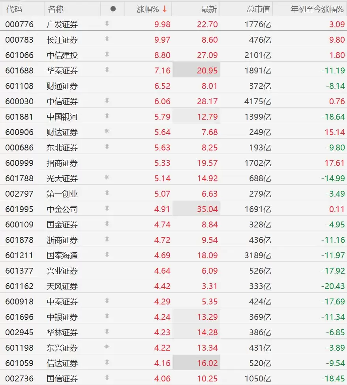Image resolution: width=347 pixels, height=385 pixels.
Task: Click the marker icon in 信达证券 row
Action: tap(107, 362)
